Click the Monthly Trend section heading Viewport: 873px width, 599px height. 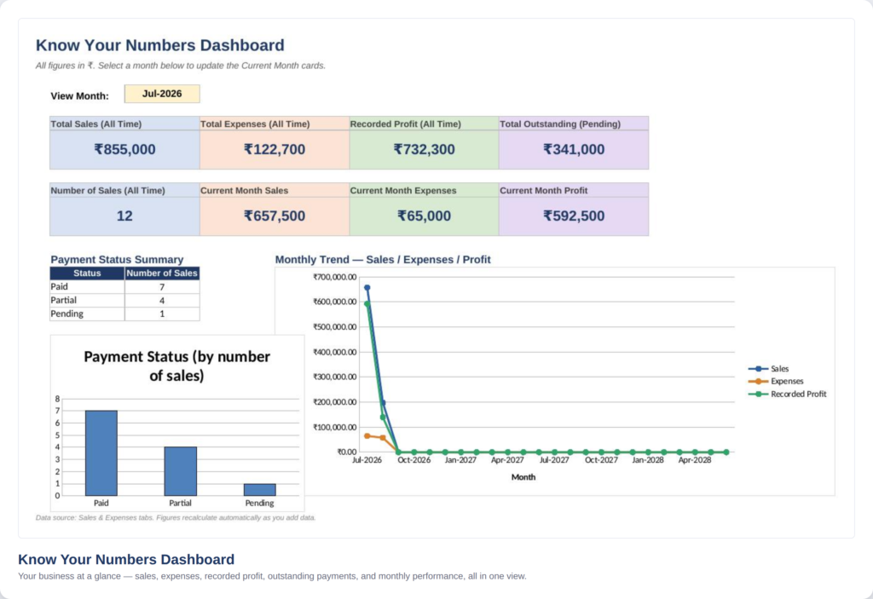point(383,259)
